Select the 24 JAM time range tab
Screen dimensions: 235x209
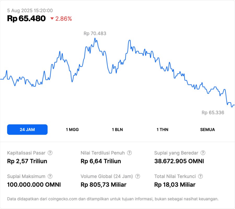27,130
